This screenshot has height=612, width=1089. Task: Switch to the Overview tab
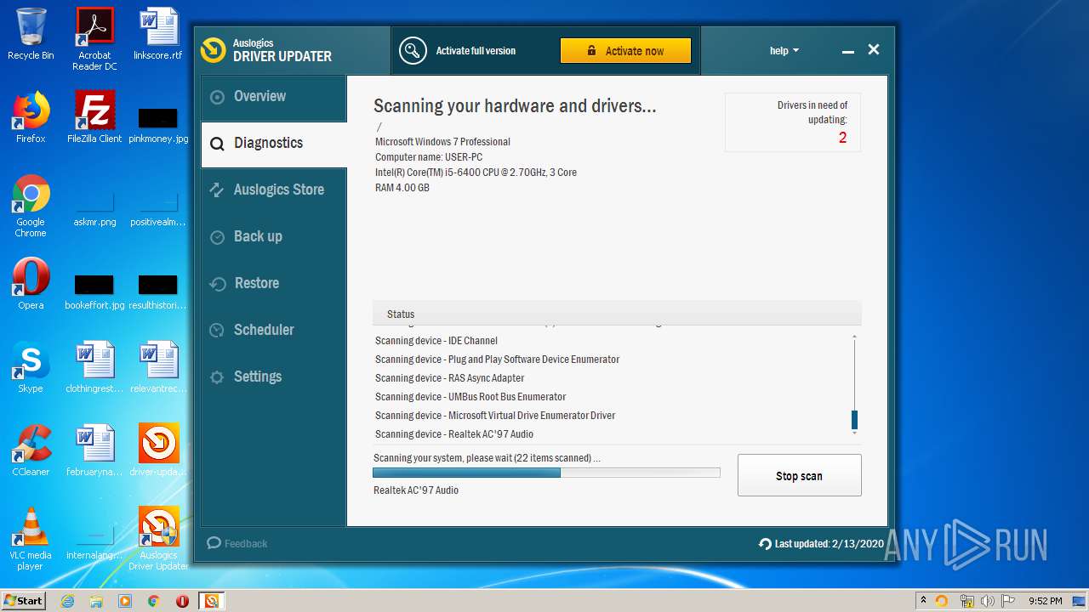point(274,97)
